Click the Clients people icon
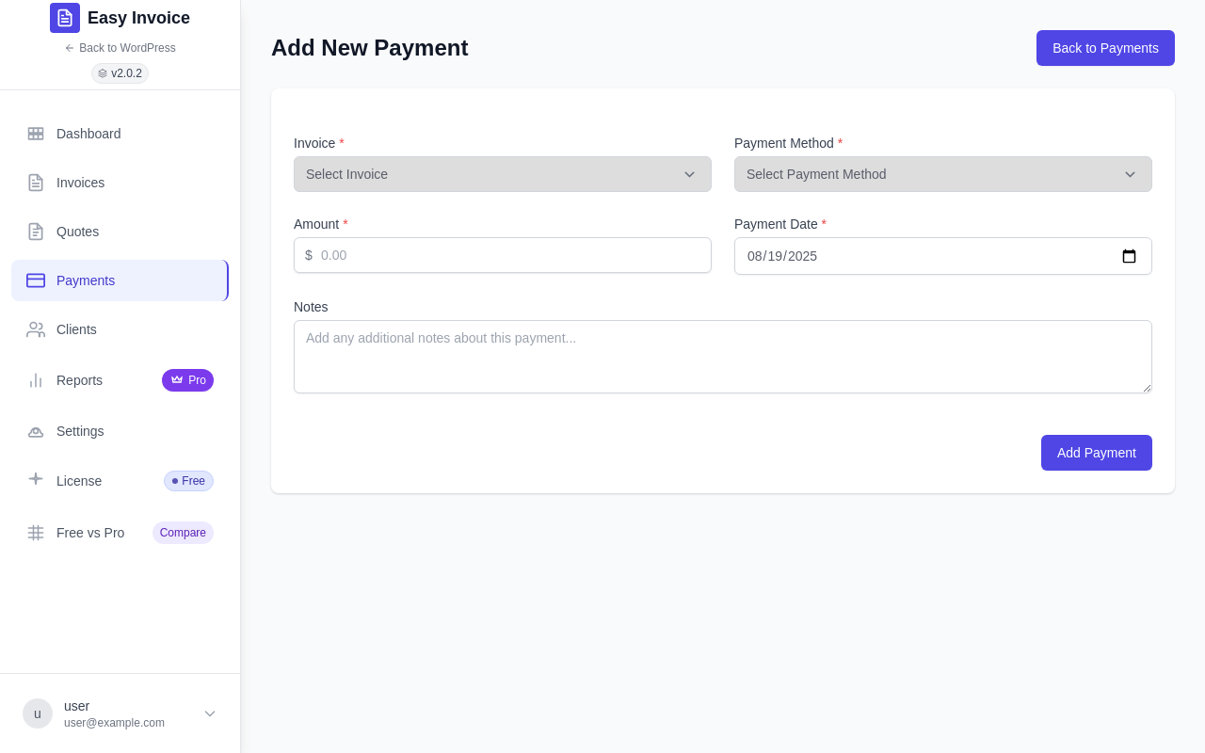Screen dimensions: 1205x753 click(x=36, y=329)
